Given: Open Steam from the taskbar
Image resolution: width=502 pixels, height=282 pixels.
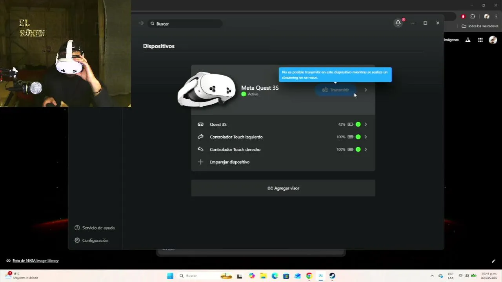Looking at the screenshot, I should [x=332, y=276].
